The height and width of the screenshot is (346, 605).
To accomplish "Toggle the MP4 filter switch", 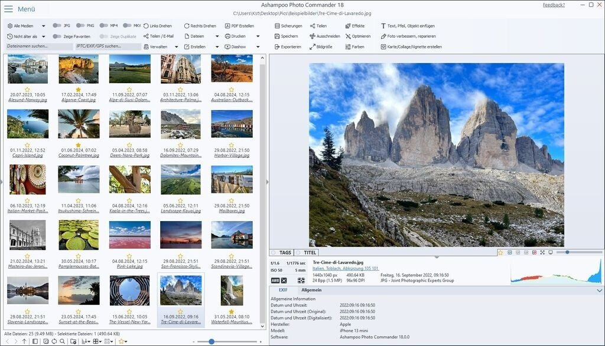I will pos(104,26).
